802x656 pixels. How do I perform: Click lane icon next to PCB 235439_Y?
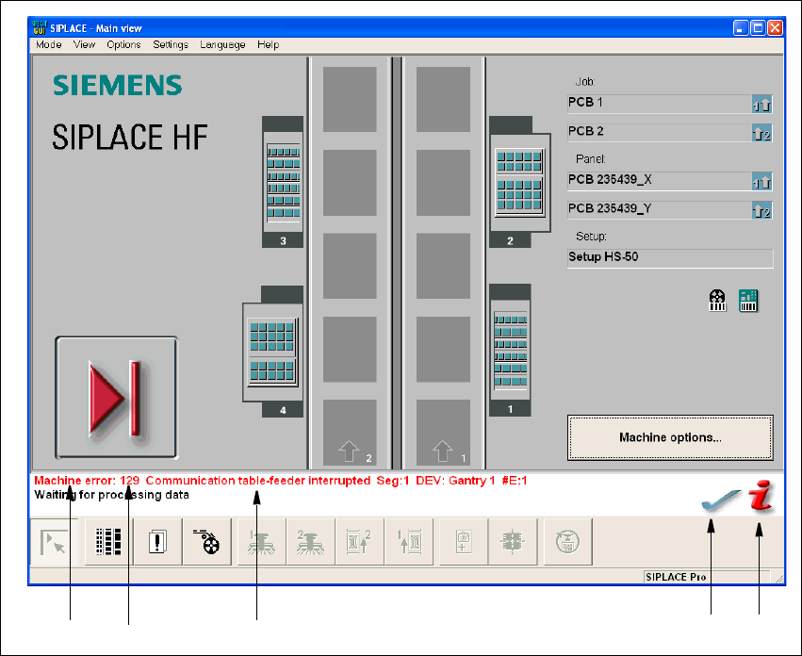pos(761,210)
